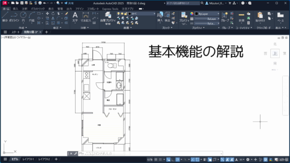Switch to レイアウト2 layout tab

tap(44, 159)
